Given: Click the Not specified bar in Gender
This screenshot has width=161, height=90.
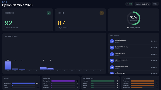Looking at the screenshot, I should (23, 83).
